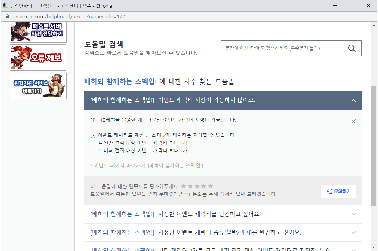The width and height of the screenshot is (378, 251).
Task: Rate the help with the fourth star
Action: click(x=204, y=186)
